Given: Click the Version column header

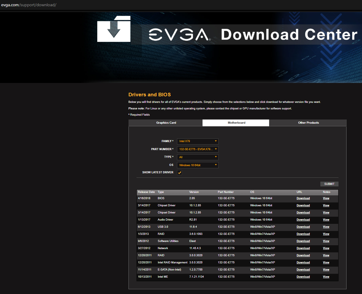Looking at the screenshot, I should click(x=194, y=192).
